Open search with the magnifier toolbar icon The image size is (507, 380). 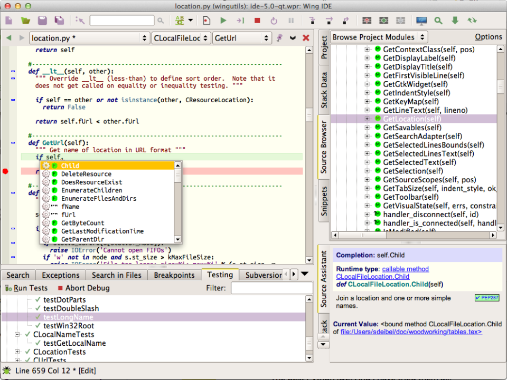(437, 20)
